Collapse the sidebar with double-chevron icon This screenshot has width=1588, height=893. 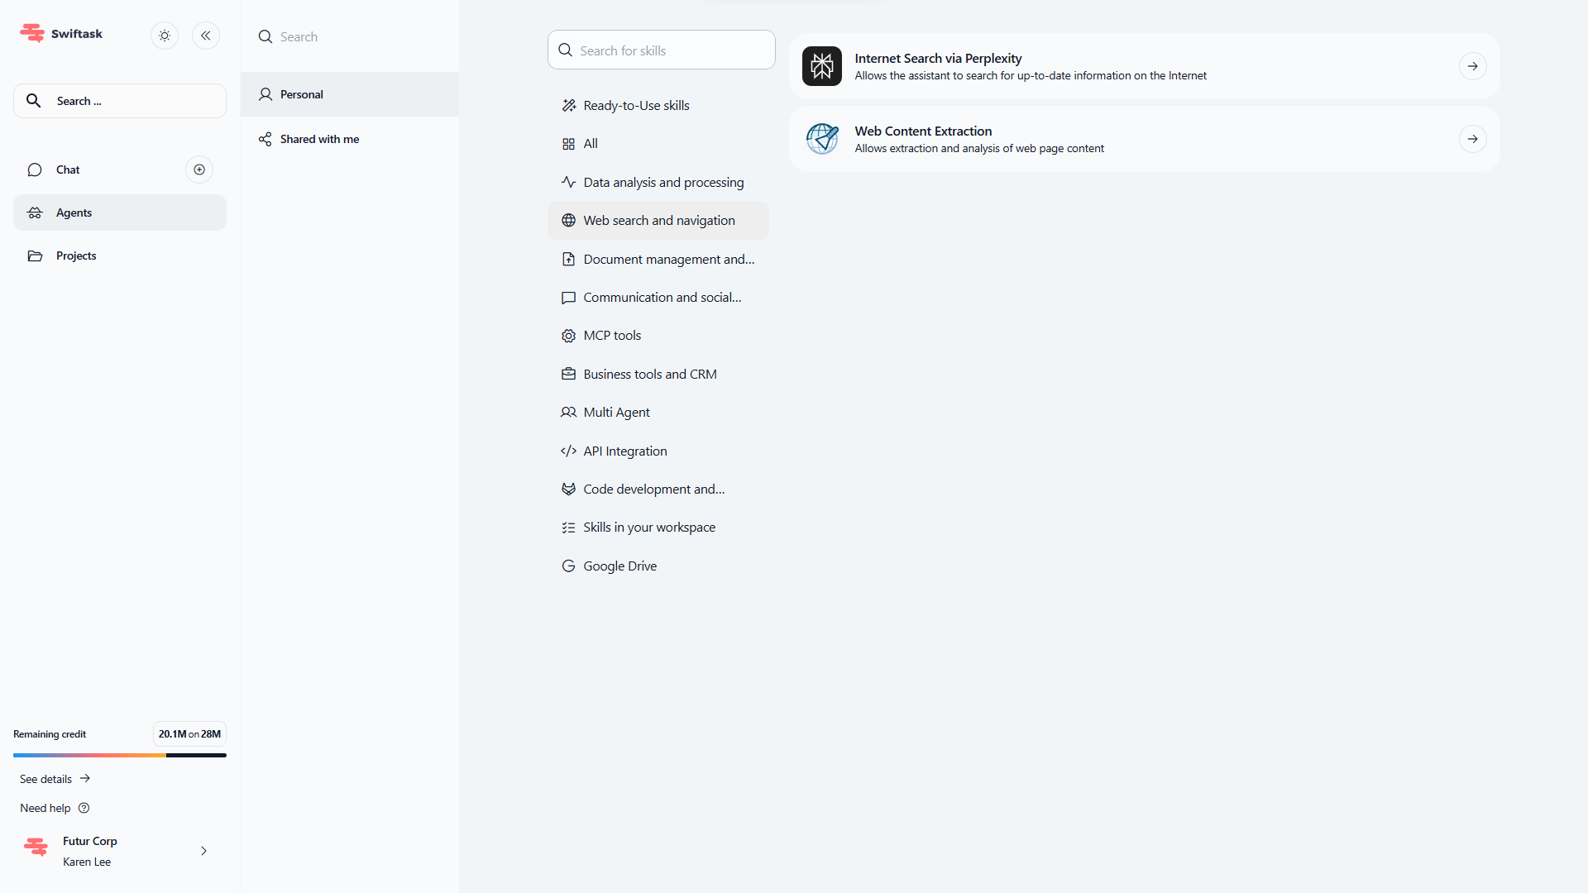[x=206, y=36]
